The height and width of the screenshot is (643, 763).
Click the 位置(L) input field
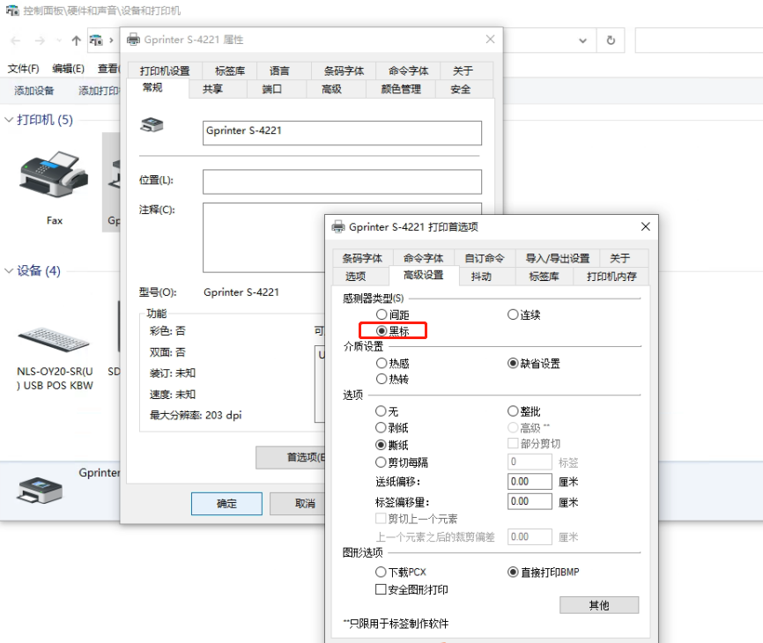[x=342, y=181]
